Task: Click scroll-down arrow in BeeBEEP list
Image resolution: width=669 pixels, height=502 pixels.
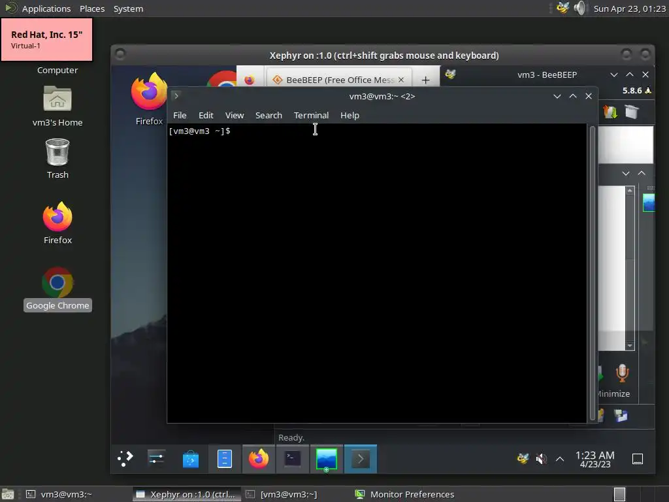Action: coord(630,345)
